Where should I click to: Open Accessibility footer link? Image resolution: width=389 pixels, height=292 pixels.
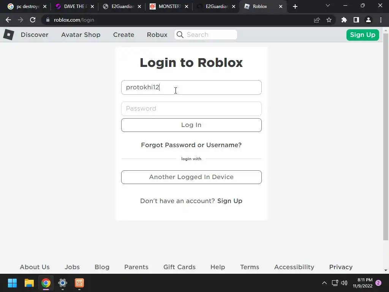click(x=294, y=267)
